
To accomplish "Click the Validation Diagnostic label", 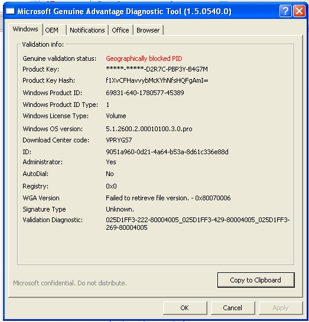I will click(53, 220).
